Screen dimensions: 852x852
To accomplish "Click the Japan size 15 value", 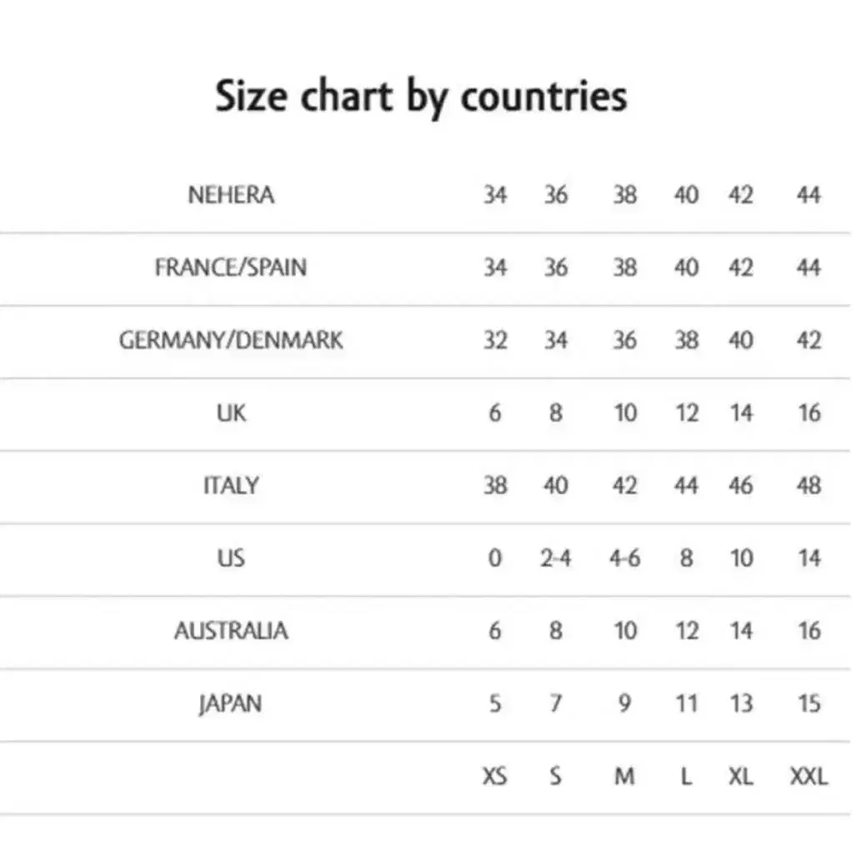I will 809,704.
